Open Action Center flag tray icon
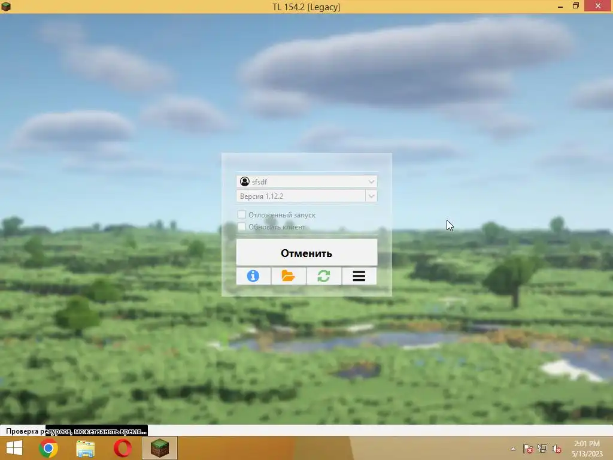Viewport: 613px width, 460px height. click(x=528, y=449)
